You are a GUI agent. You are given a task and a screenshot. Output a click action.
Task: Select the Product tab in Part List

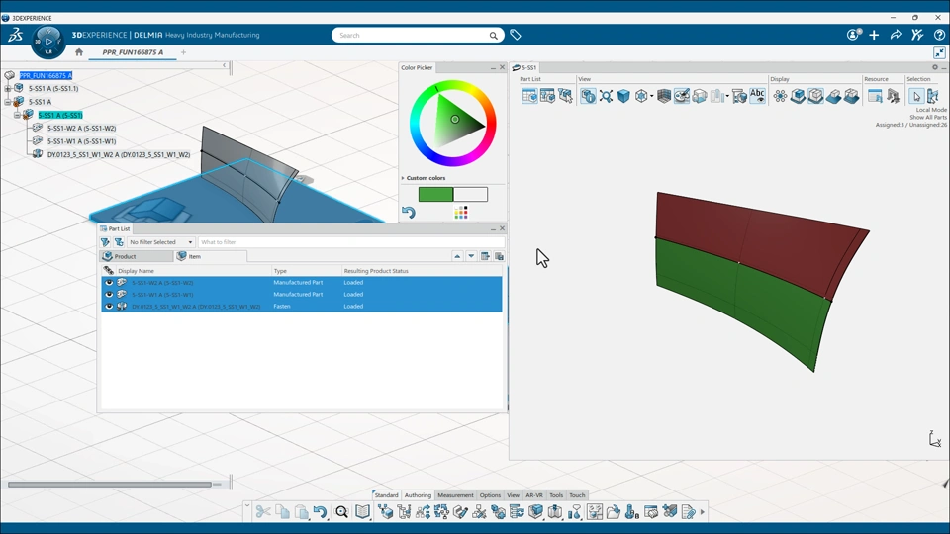click(137, 257)
